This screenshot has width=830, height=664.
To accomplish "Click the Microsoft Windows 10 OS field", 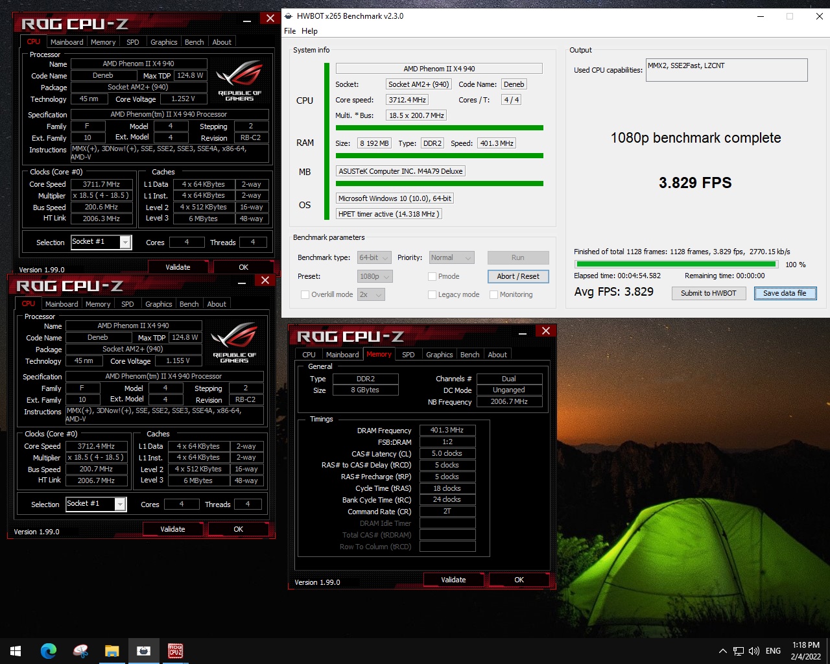I will (395, 198).
